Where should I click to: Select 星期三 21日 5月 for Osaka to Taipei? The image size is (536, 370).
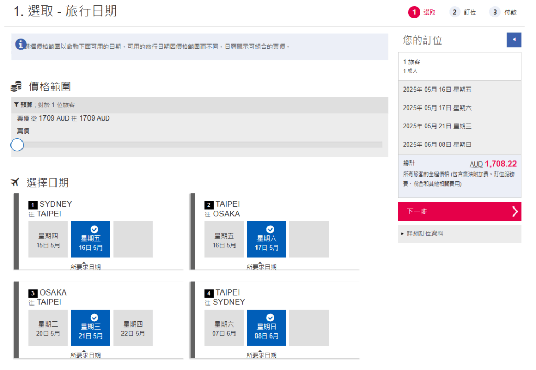coord(91,328)
